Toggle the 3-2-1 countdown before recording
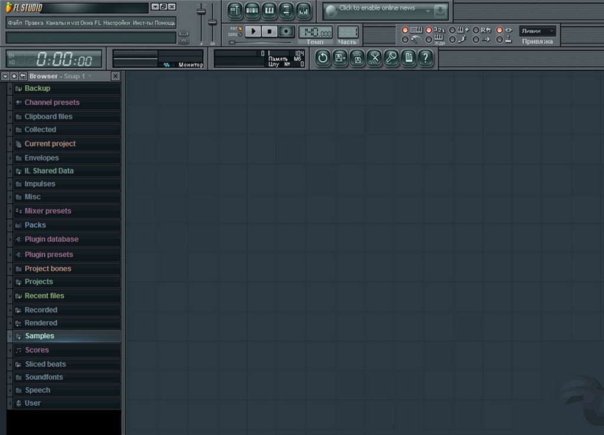 click(429, 29)
